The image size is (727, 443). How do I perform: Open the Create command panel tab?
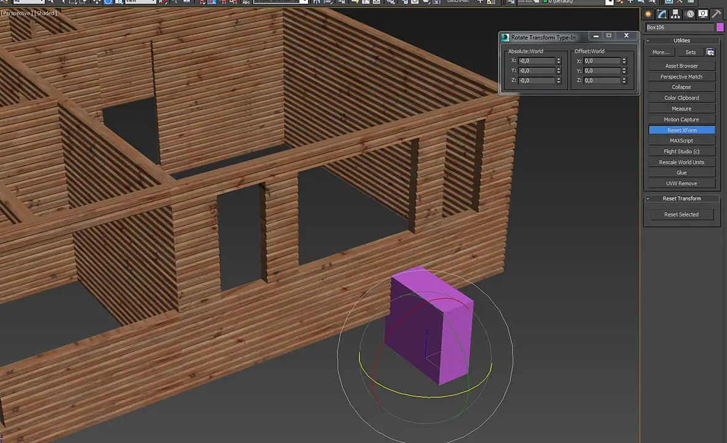point(648,14)
